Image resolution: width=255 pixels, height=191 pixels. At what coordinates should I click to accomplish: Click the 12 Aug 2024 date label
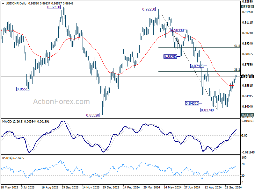click(x=213, y=187)
